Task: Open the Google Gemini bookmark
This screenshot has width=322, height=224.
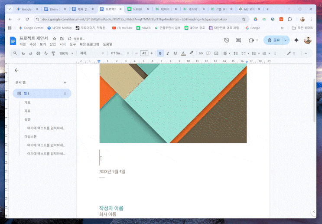Action: coord(31,28)
